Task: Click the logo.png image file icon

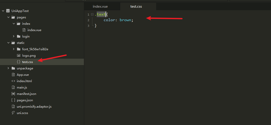Action: tap(18, 56)
